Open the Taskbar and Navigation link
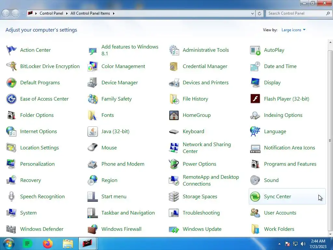Image resolution: width=333 pixels, height=250 pixels. tap(128, 213)
